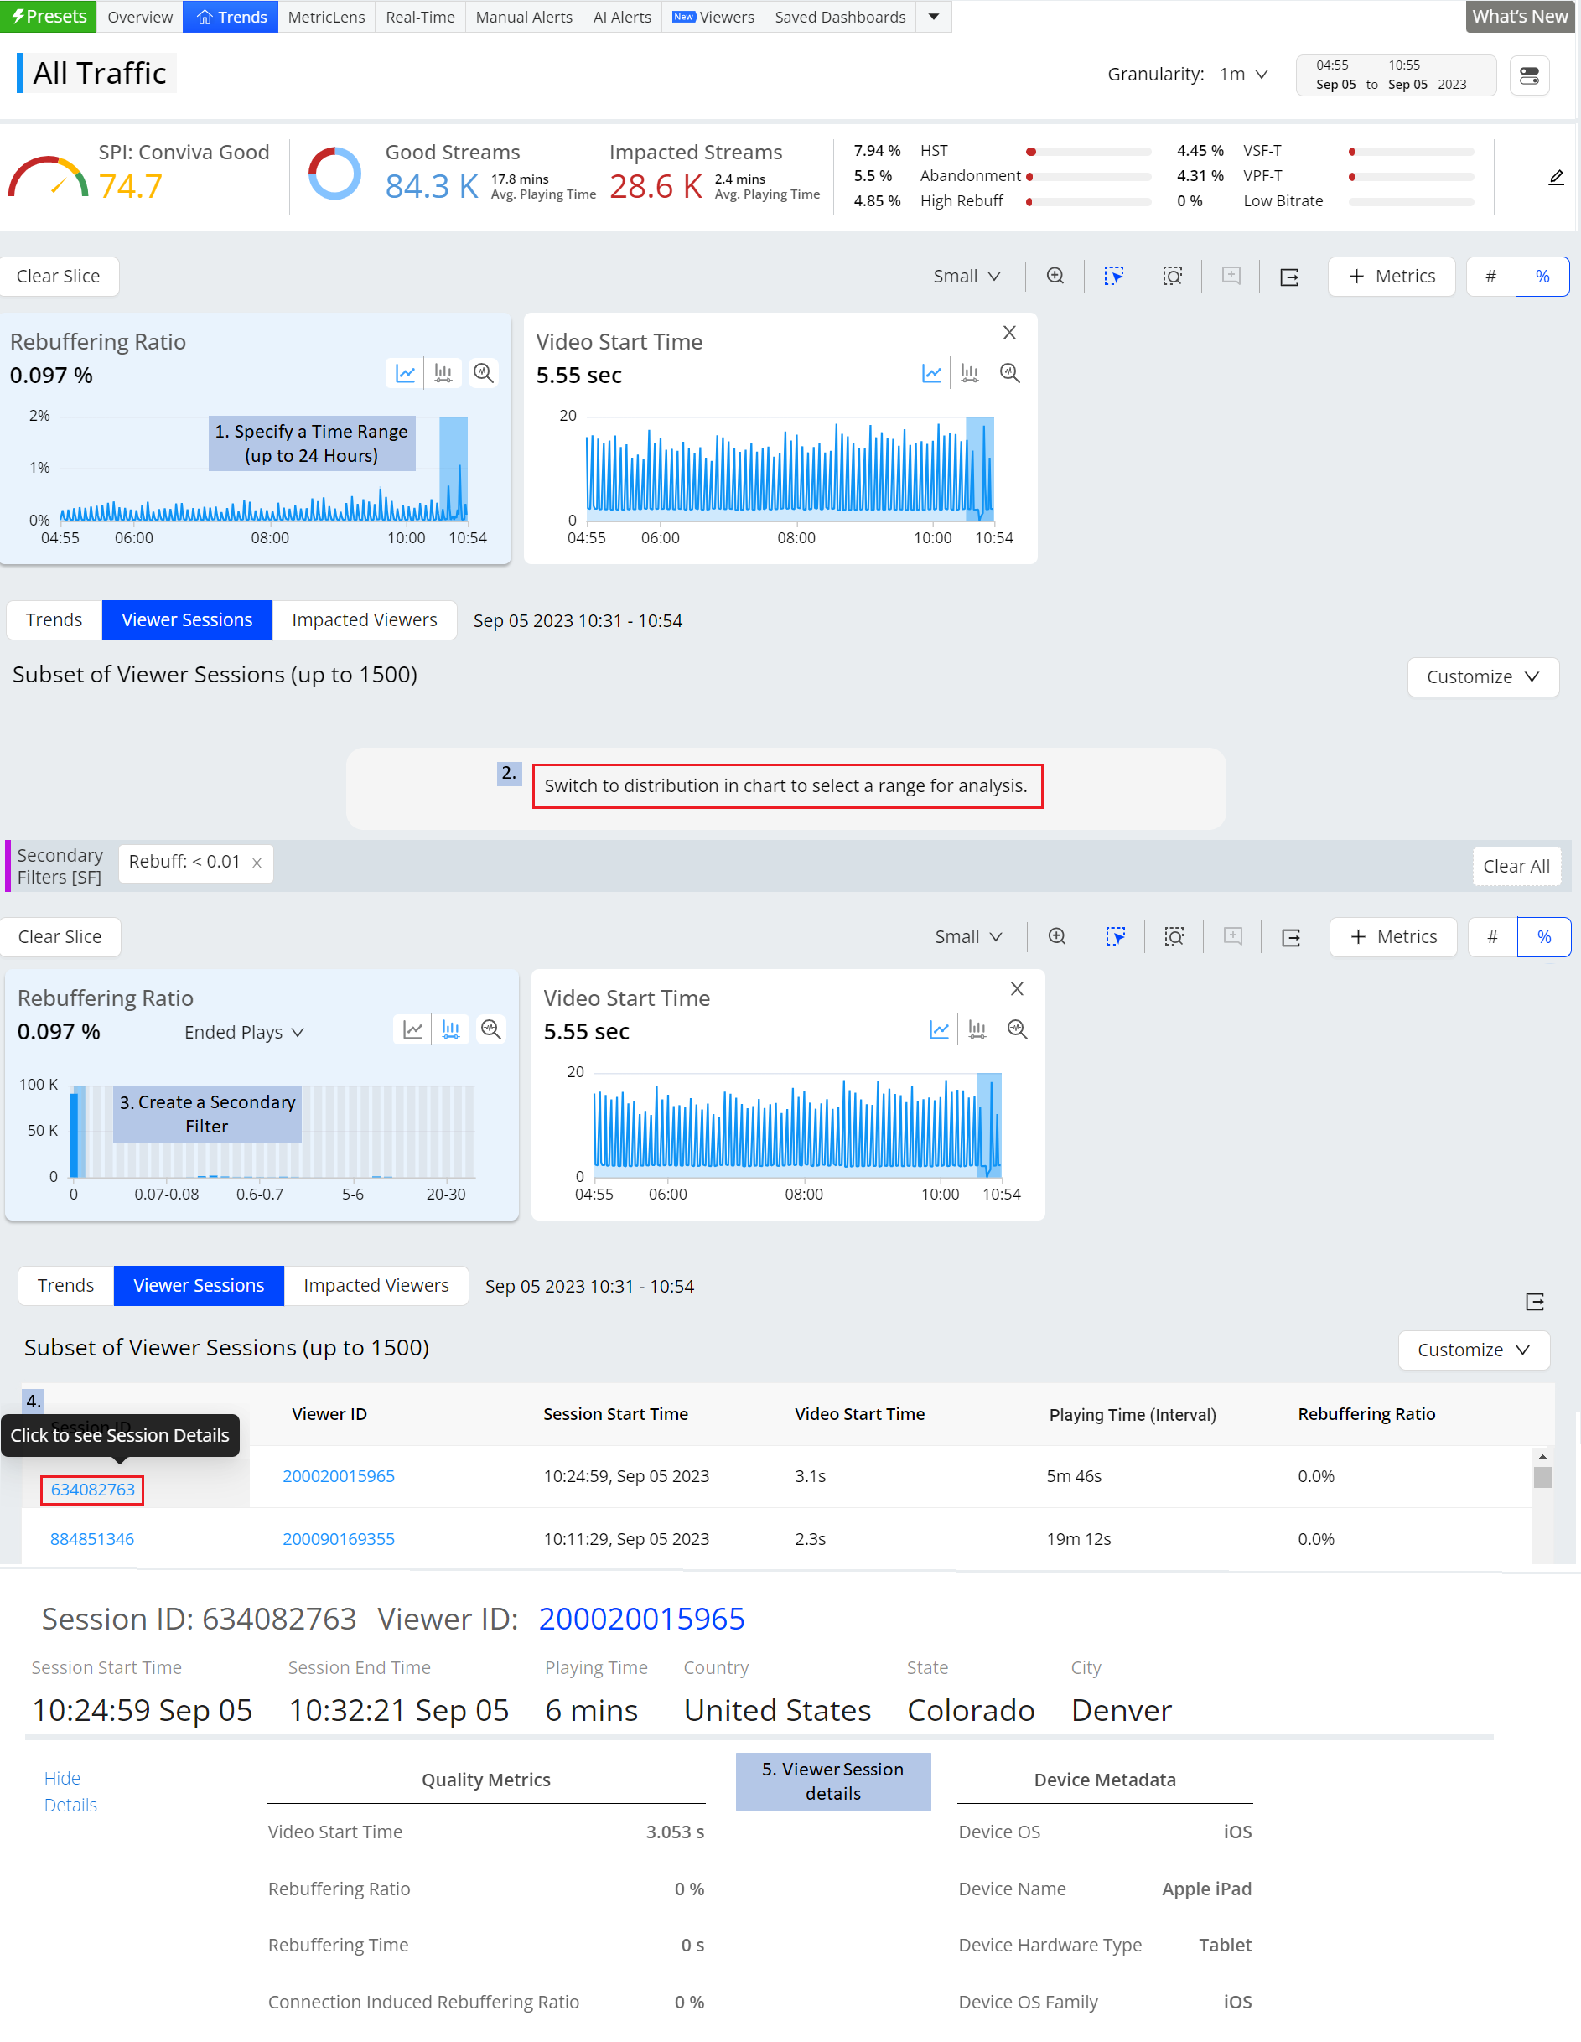Select the lower Impacted Viewers tab
This screenshot has height=2042, width=1581.
[376, 1285]
